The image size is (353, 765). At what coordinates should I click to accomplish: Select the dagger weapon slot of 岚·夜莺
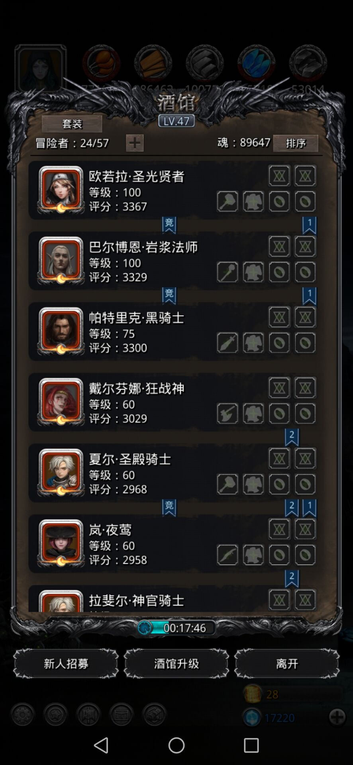[x=227, y=555]
